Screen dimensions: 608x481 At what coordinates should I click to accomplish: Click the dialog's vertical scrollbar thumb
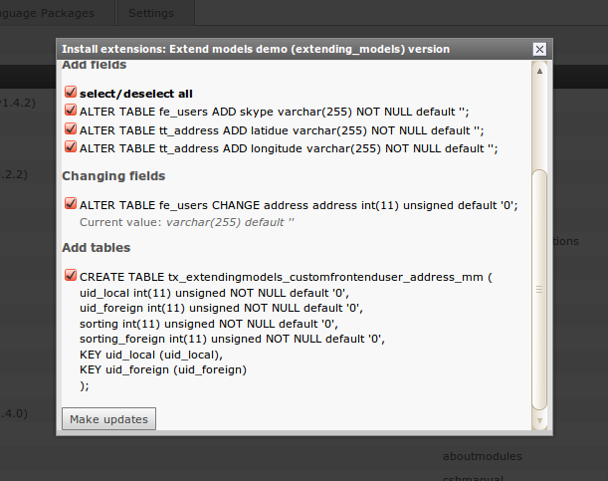point(539,289)
